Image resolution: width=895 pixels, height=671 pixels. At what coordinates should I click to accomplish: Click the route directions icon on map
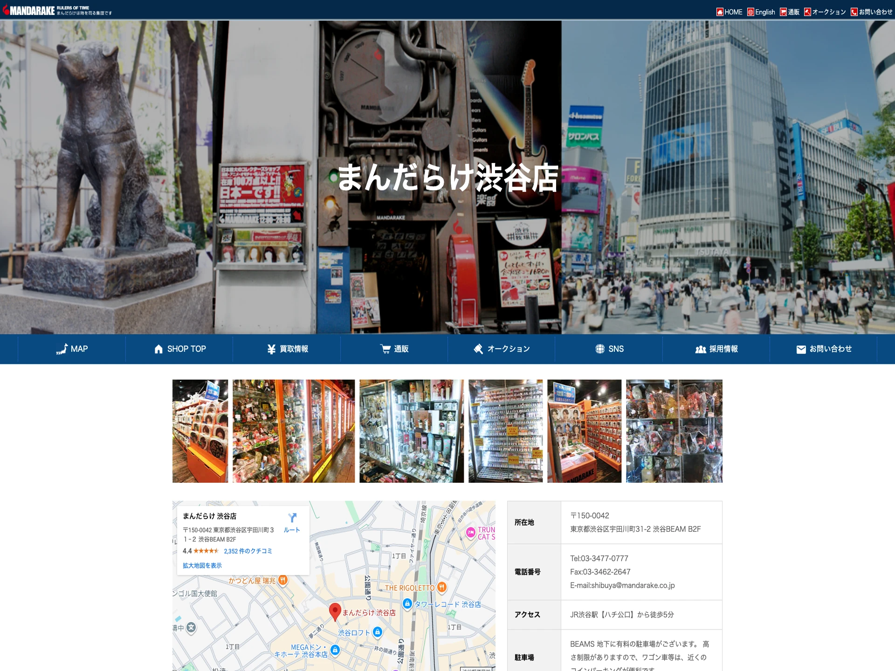tap(292, 518)
